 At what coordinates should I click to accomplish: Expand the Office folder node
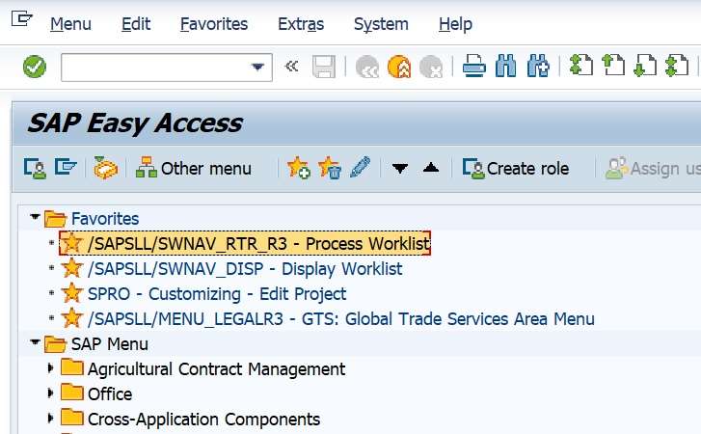pyautogui.click(x=50, y=393)
